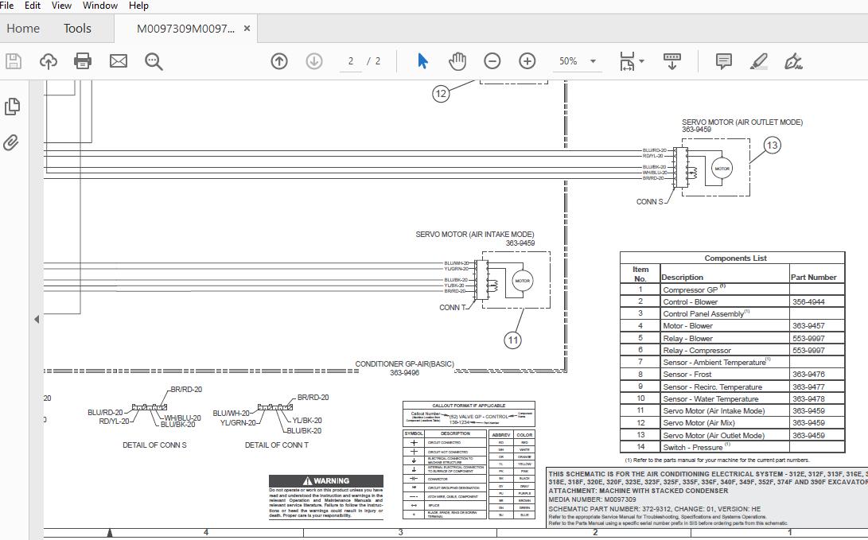Select the Highlight text pen tool

[x=759, y=61]
